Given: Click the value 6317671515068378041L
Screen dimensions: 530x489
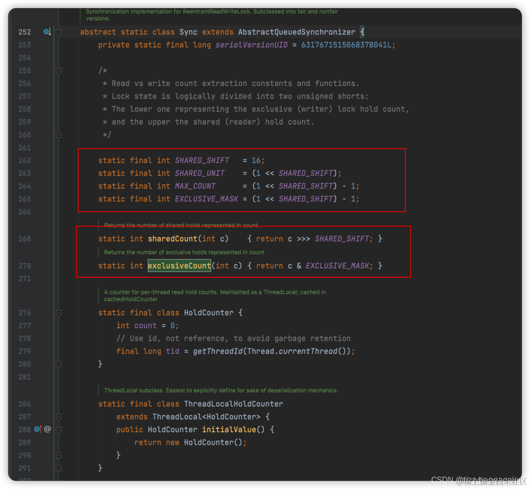Looking at the screenshot, I should pos(346,45).
